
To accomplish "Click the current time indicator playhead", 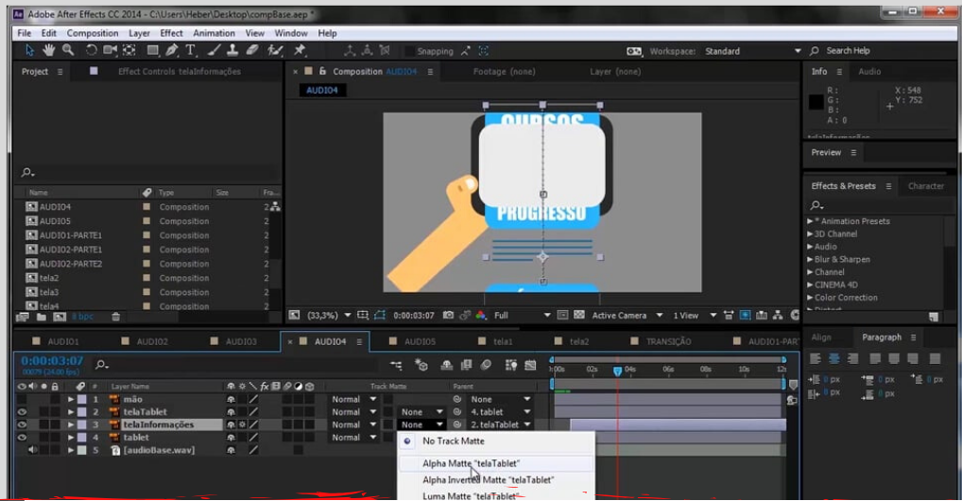I will pyautogui.click(x=617, y=371).
